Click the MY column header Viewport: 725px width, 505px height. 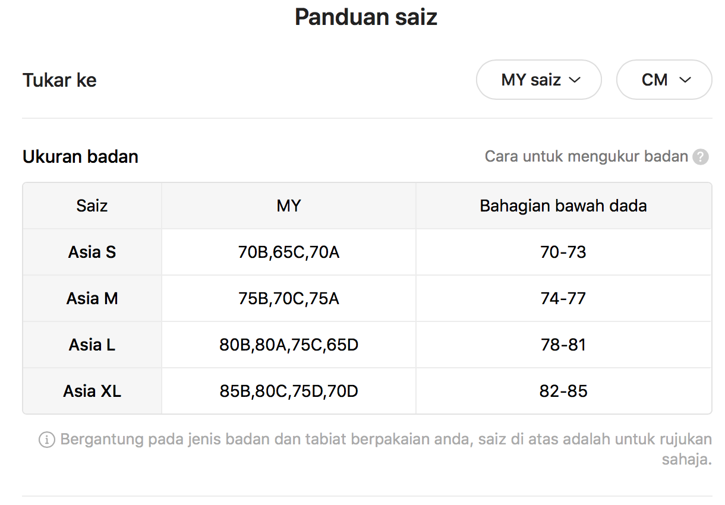pos(289,206)
